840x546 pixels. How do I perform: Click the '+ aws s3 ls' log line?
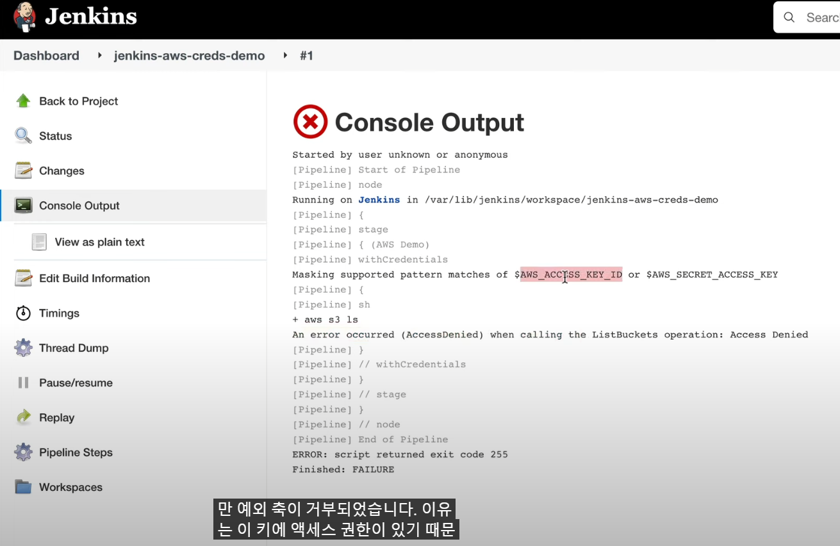coord(325,320)
